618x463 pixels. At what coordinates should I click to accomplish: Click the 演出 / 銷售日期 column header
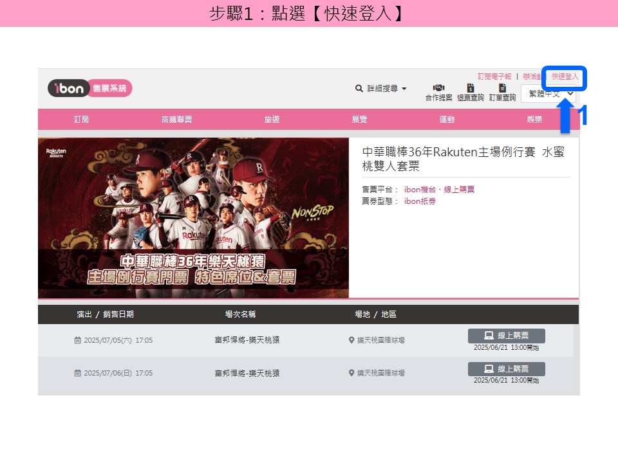[105, 314]
